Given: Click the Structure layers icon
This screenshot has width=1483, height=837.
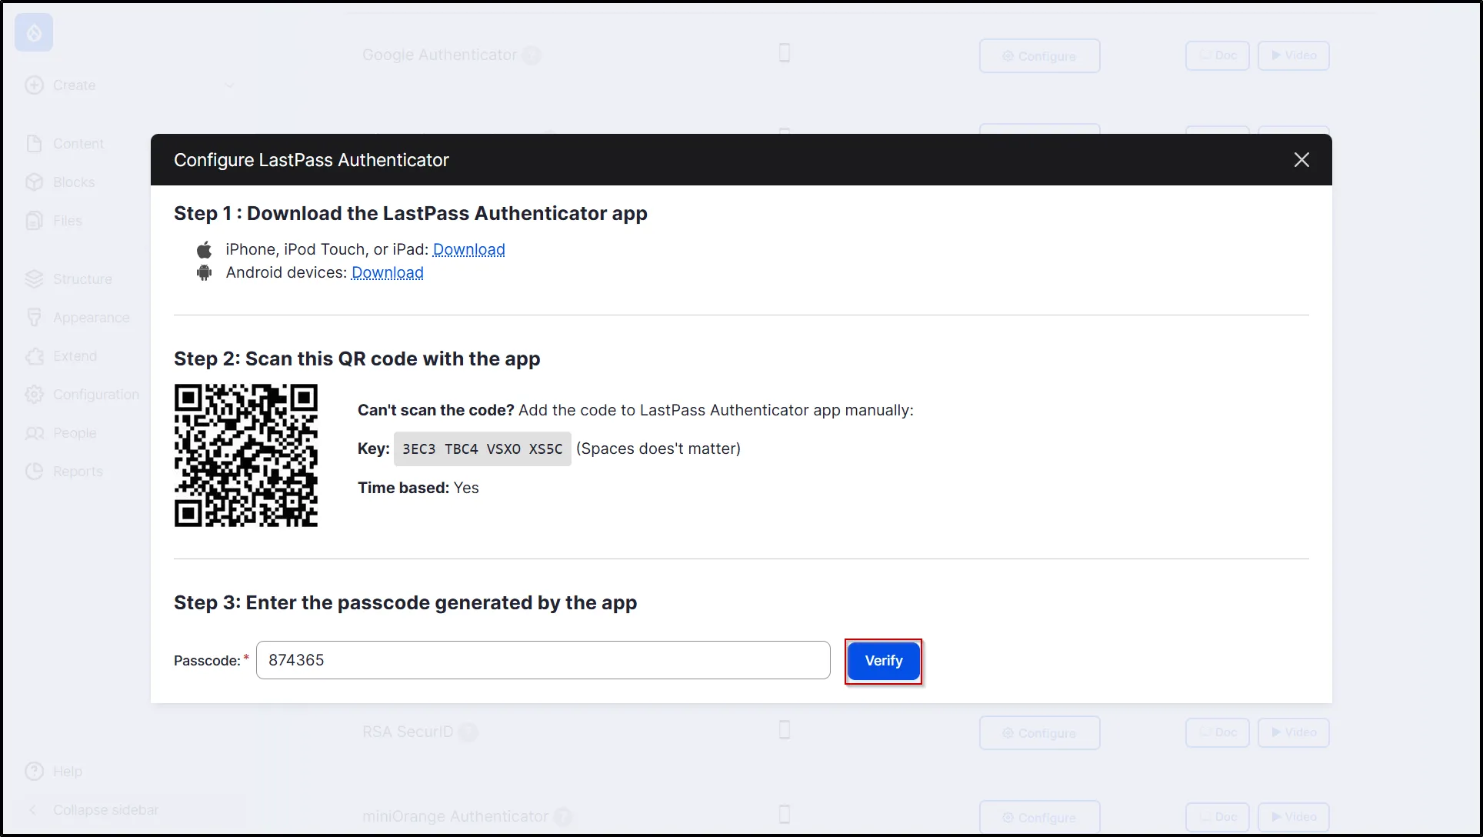Looking at the screenshot, I should click(x=35, y=279).
